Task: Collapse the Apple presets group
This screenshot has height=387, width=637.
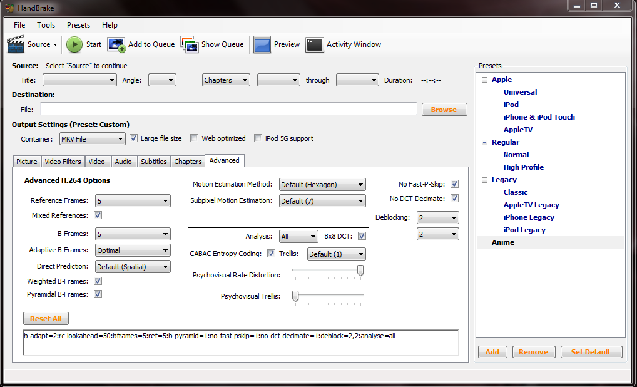Action: tap(484, 80)
